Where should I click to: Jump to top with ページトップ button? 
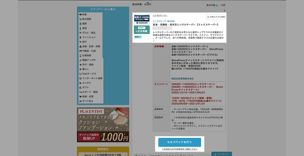pyautogui.click(x=222, y=154)
